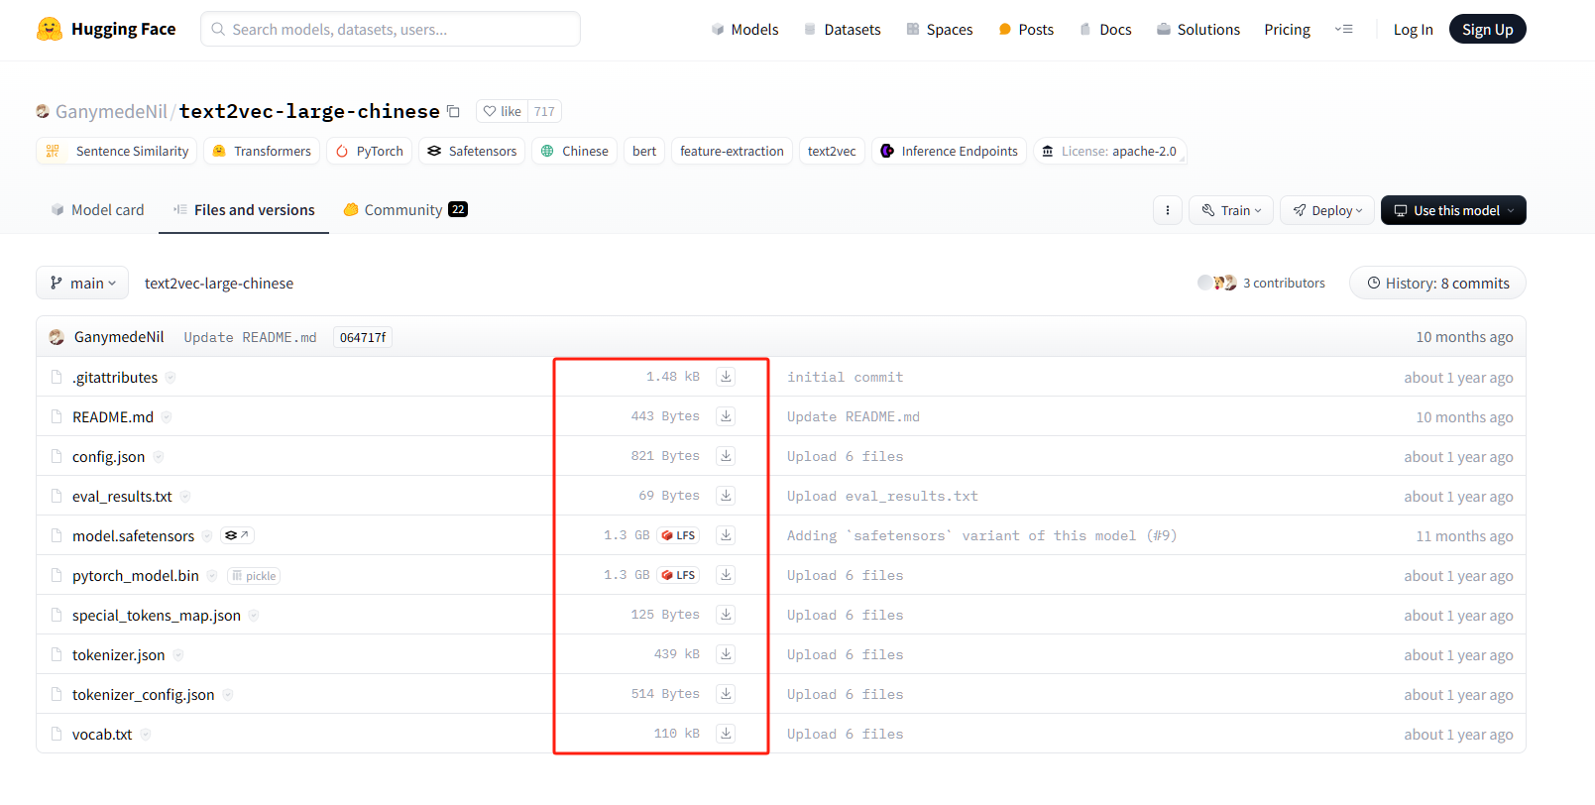This screenshot has width=1595, height=805.
Task: Open the likes count 717
Action: [544, 111]
